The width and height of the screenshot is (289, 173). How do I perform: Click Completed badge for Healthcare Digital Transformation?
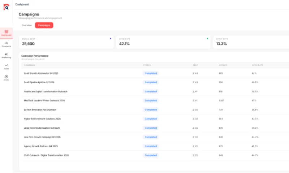click(151, 92)
